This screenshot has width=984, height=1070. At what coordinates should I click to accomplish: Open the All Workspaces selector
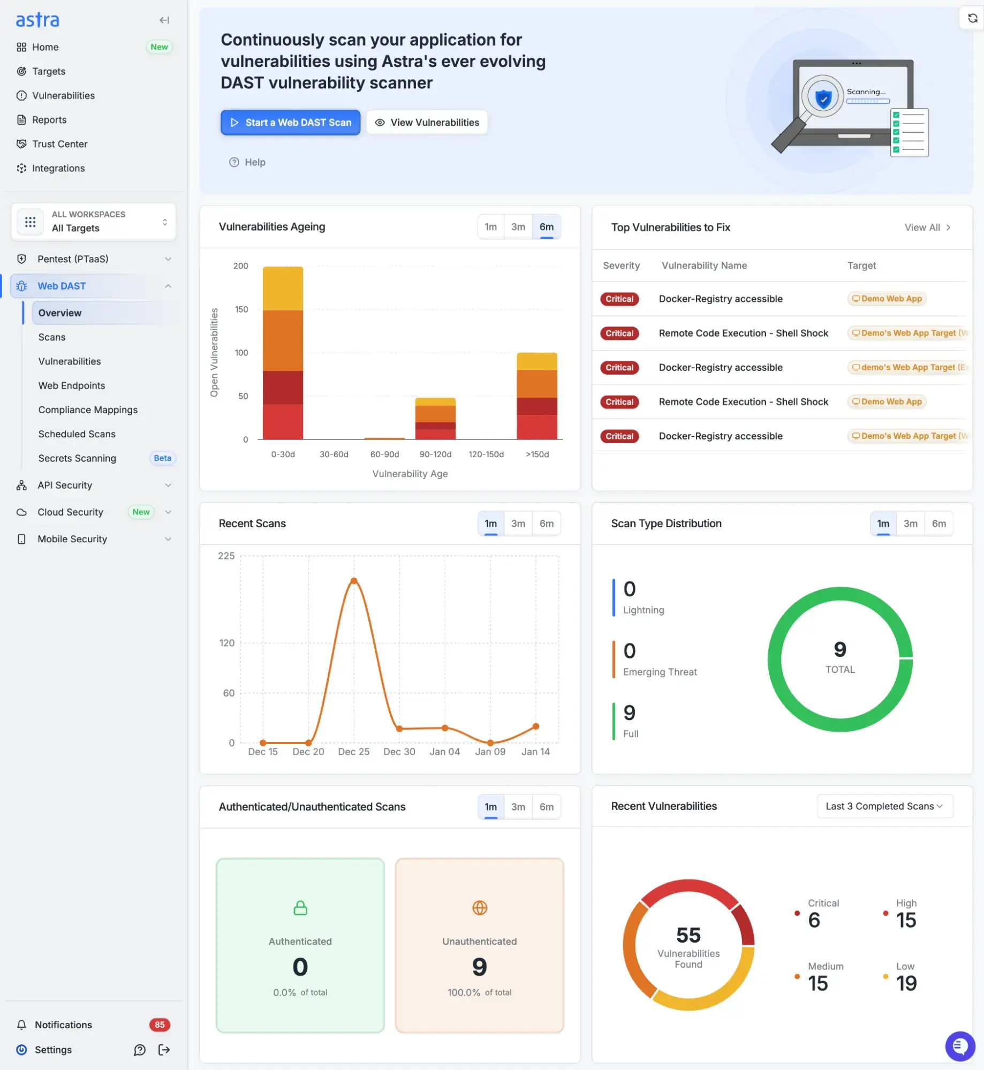94,221
